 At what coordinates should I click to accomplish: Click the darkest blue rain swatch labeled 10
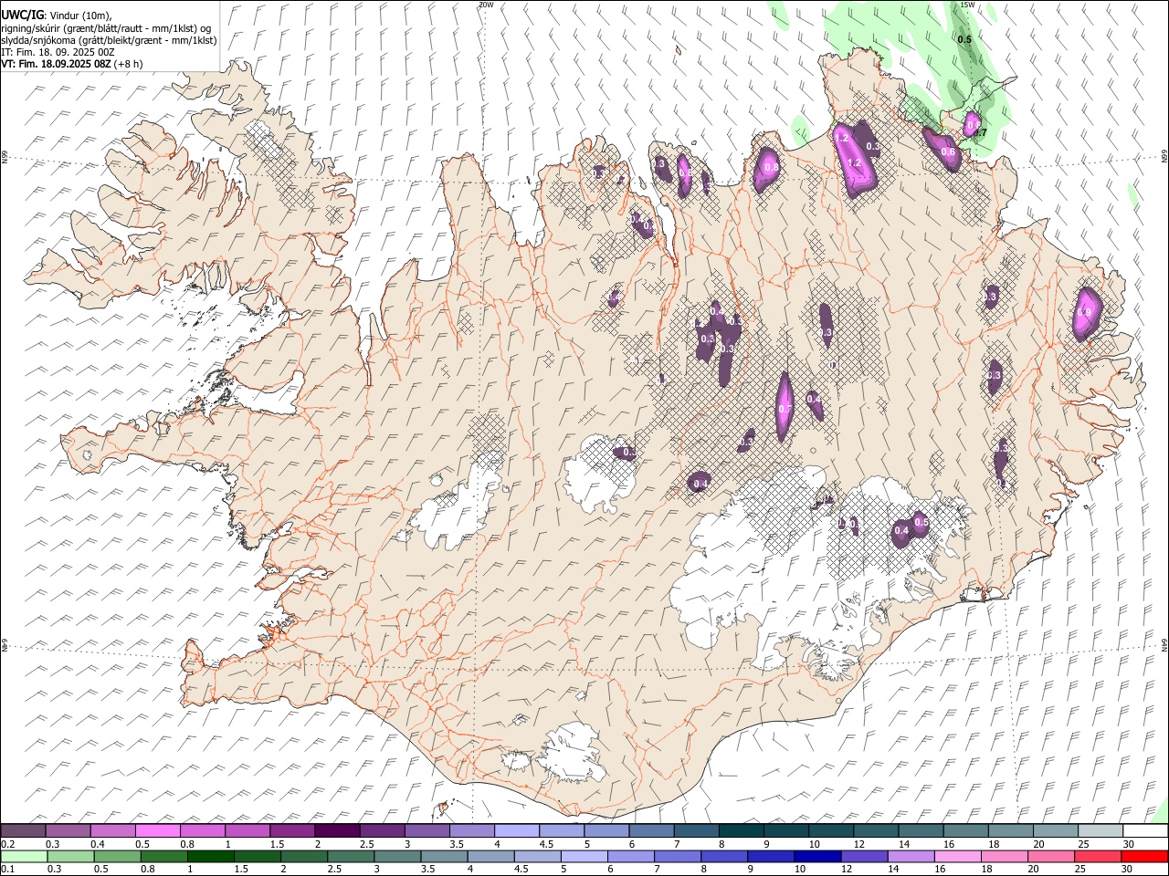[x=816, y=856]
